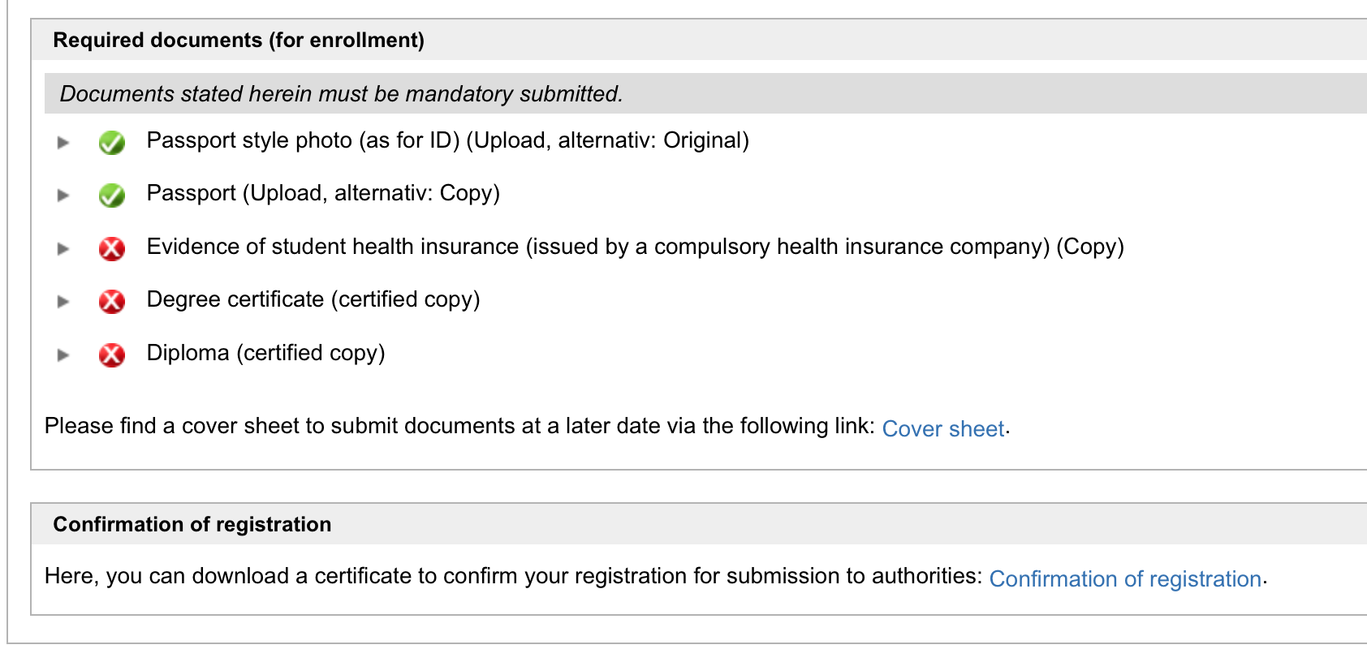This screenshot has width=1367, height=662.
Task: Open the Cover sheet link
Action: [943, 428]
